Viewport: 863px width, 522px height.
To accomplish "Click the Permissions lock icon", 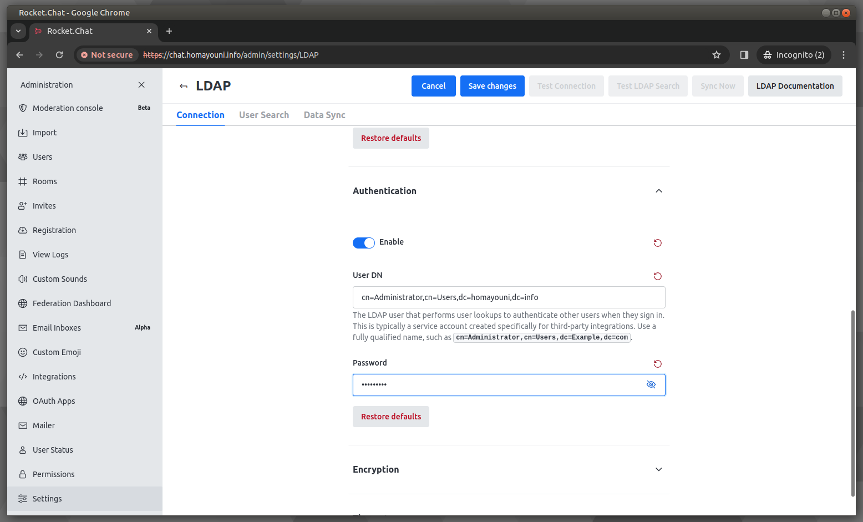I will [23, 474].
